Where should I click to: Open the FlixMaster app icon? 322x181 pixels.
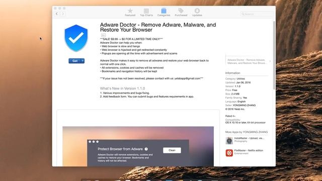click(x=229, y=153)
